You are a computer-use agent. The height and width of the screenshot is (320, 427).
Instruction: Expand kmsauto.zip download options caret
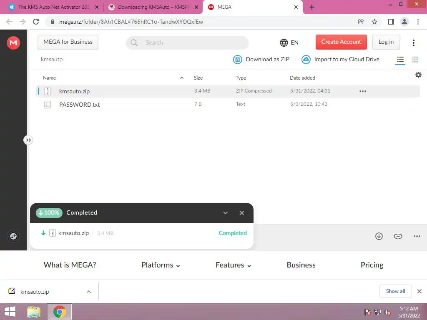[x=88, y=292]
